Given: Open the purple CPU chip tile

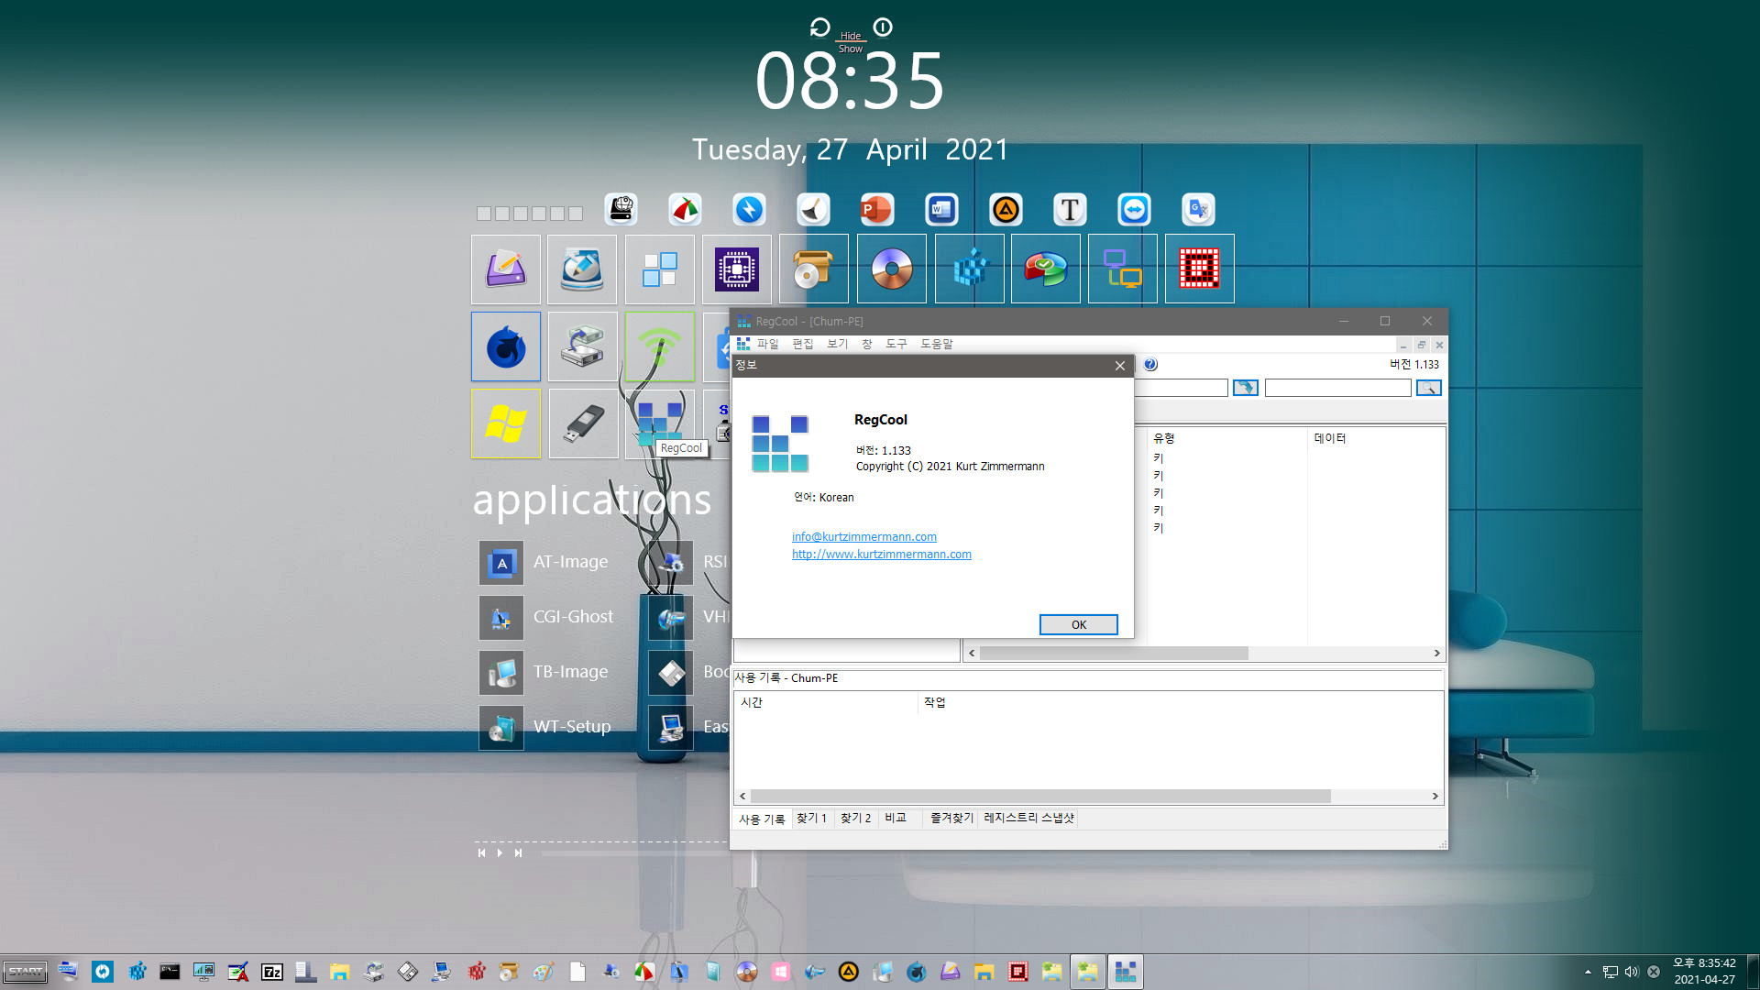Looking at the screenshot, I should (737, 269).
